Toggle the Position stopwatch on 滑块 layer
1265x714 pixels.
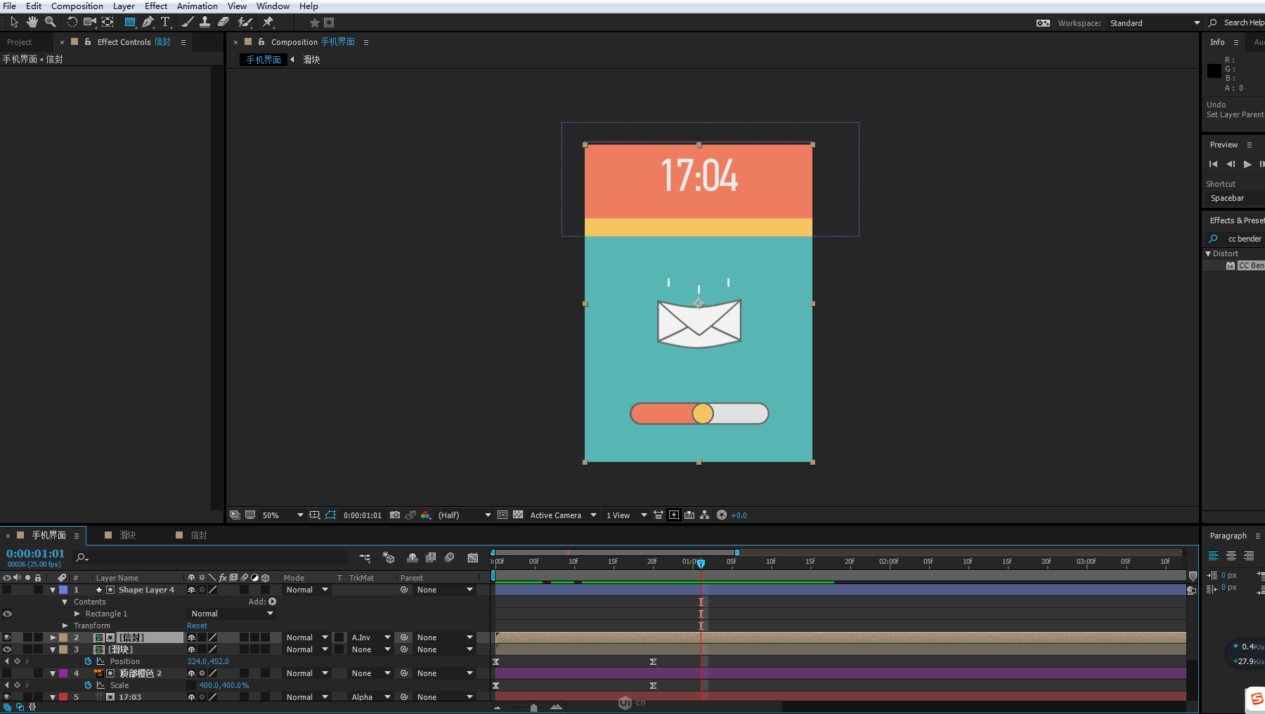(88, 661)
